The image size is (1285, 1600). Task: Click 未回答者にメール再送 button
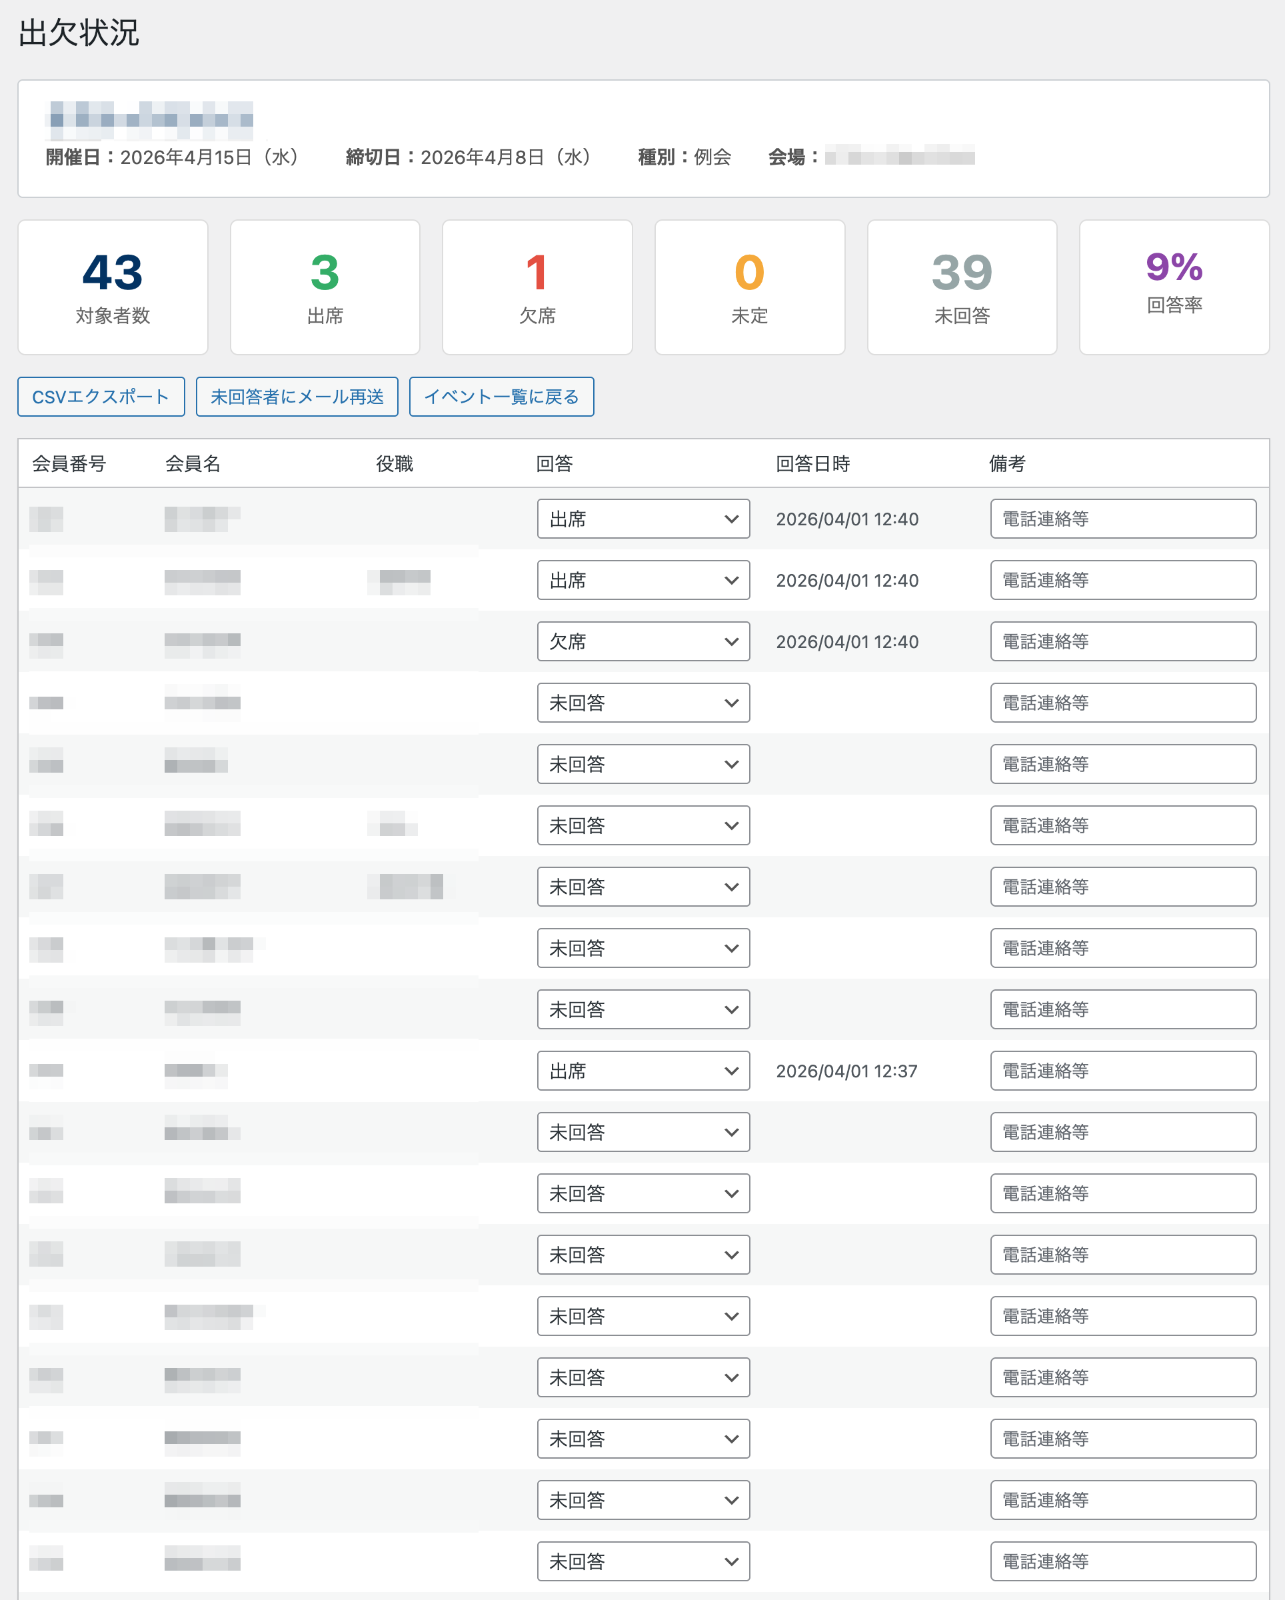(297, 396)
